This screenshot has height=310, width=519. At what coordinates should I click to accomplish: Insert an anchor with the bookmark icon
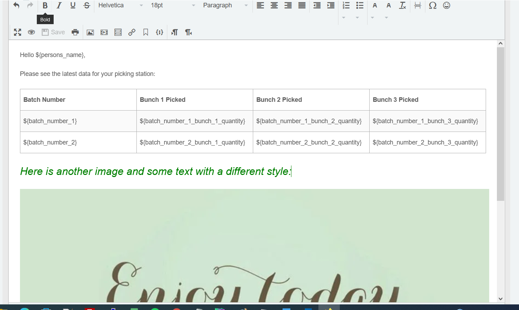[x=146, y=33]
